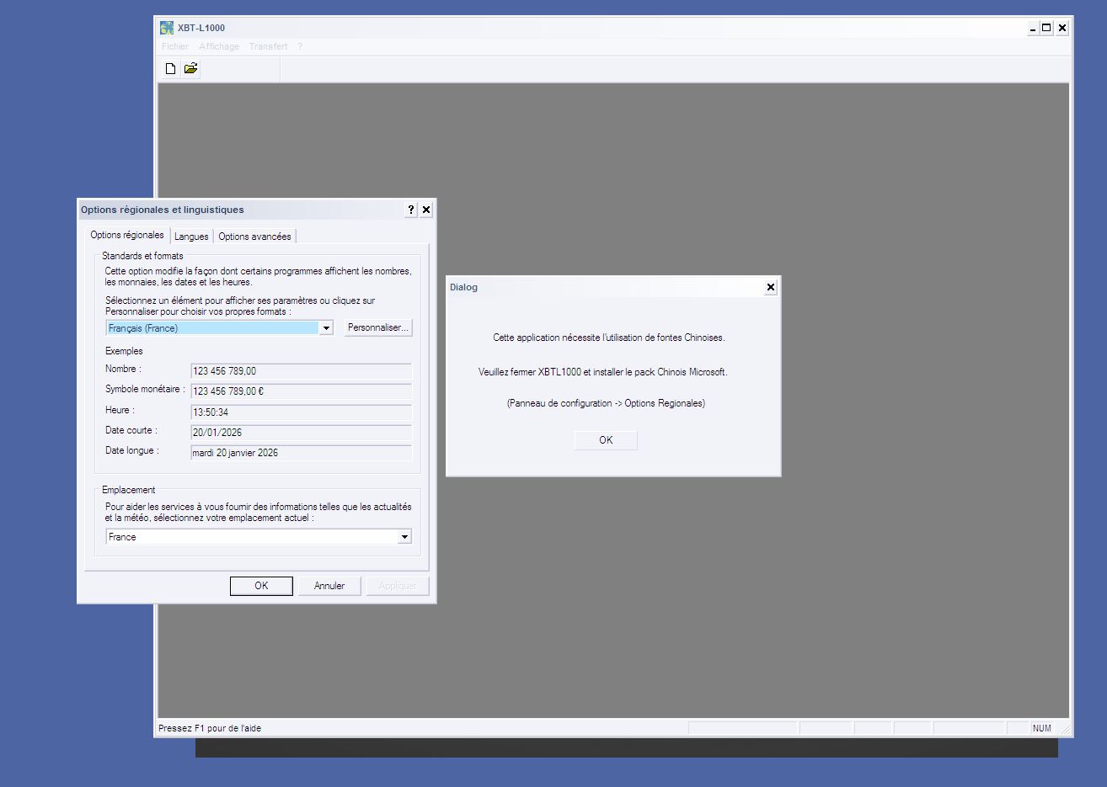Close the Options régionales et linguistiques window
This screenshot has height=787, width=1107.
pos(426,210)
